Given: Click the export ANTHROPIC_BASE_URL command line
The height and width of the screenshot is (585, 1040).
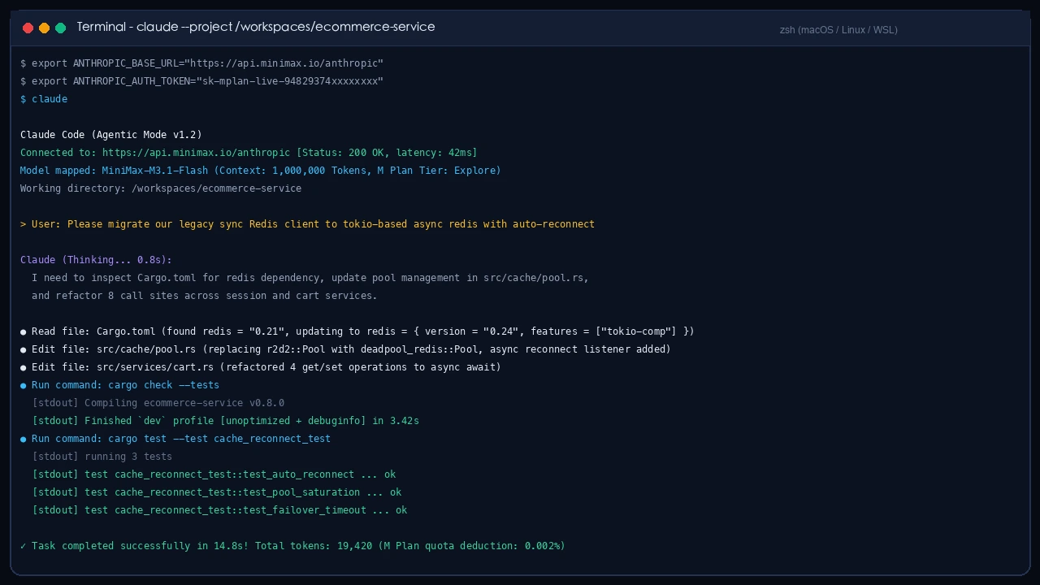Looking at the screenshot, I should 201,63.
